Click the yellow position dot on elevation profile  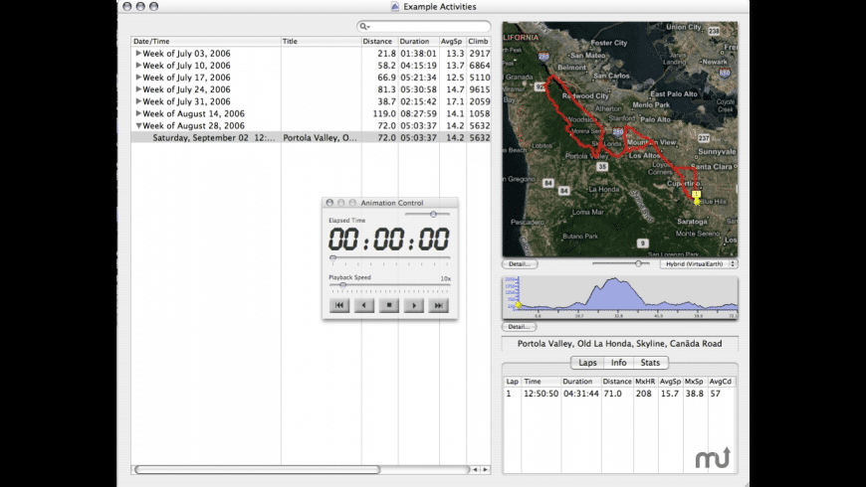[518, 305]
